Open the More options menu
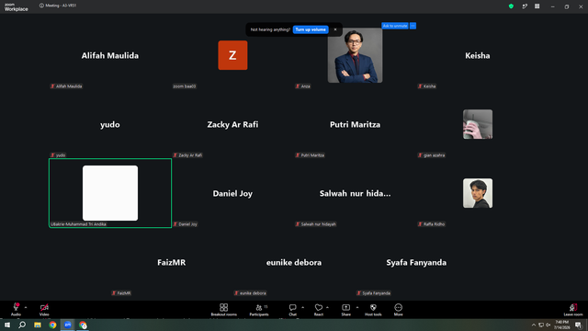Viewport: 588px width, 331px height. (398, 310)
